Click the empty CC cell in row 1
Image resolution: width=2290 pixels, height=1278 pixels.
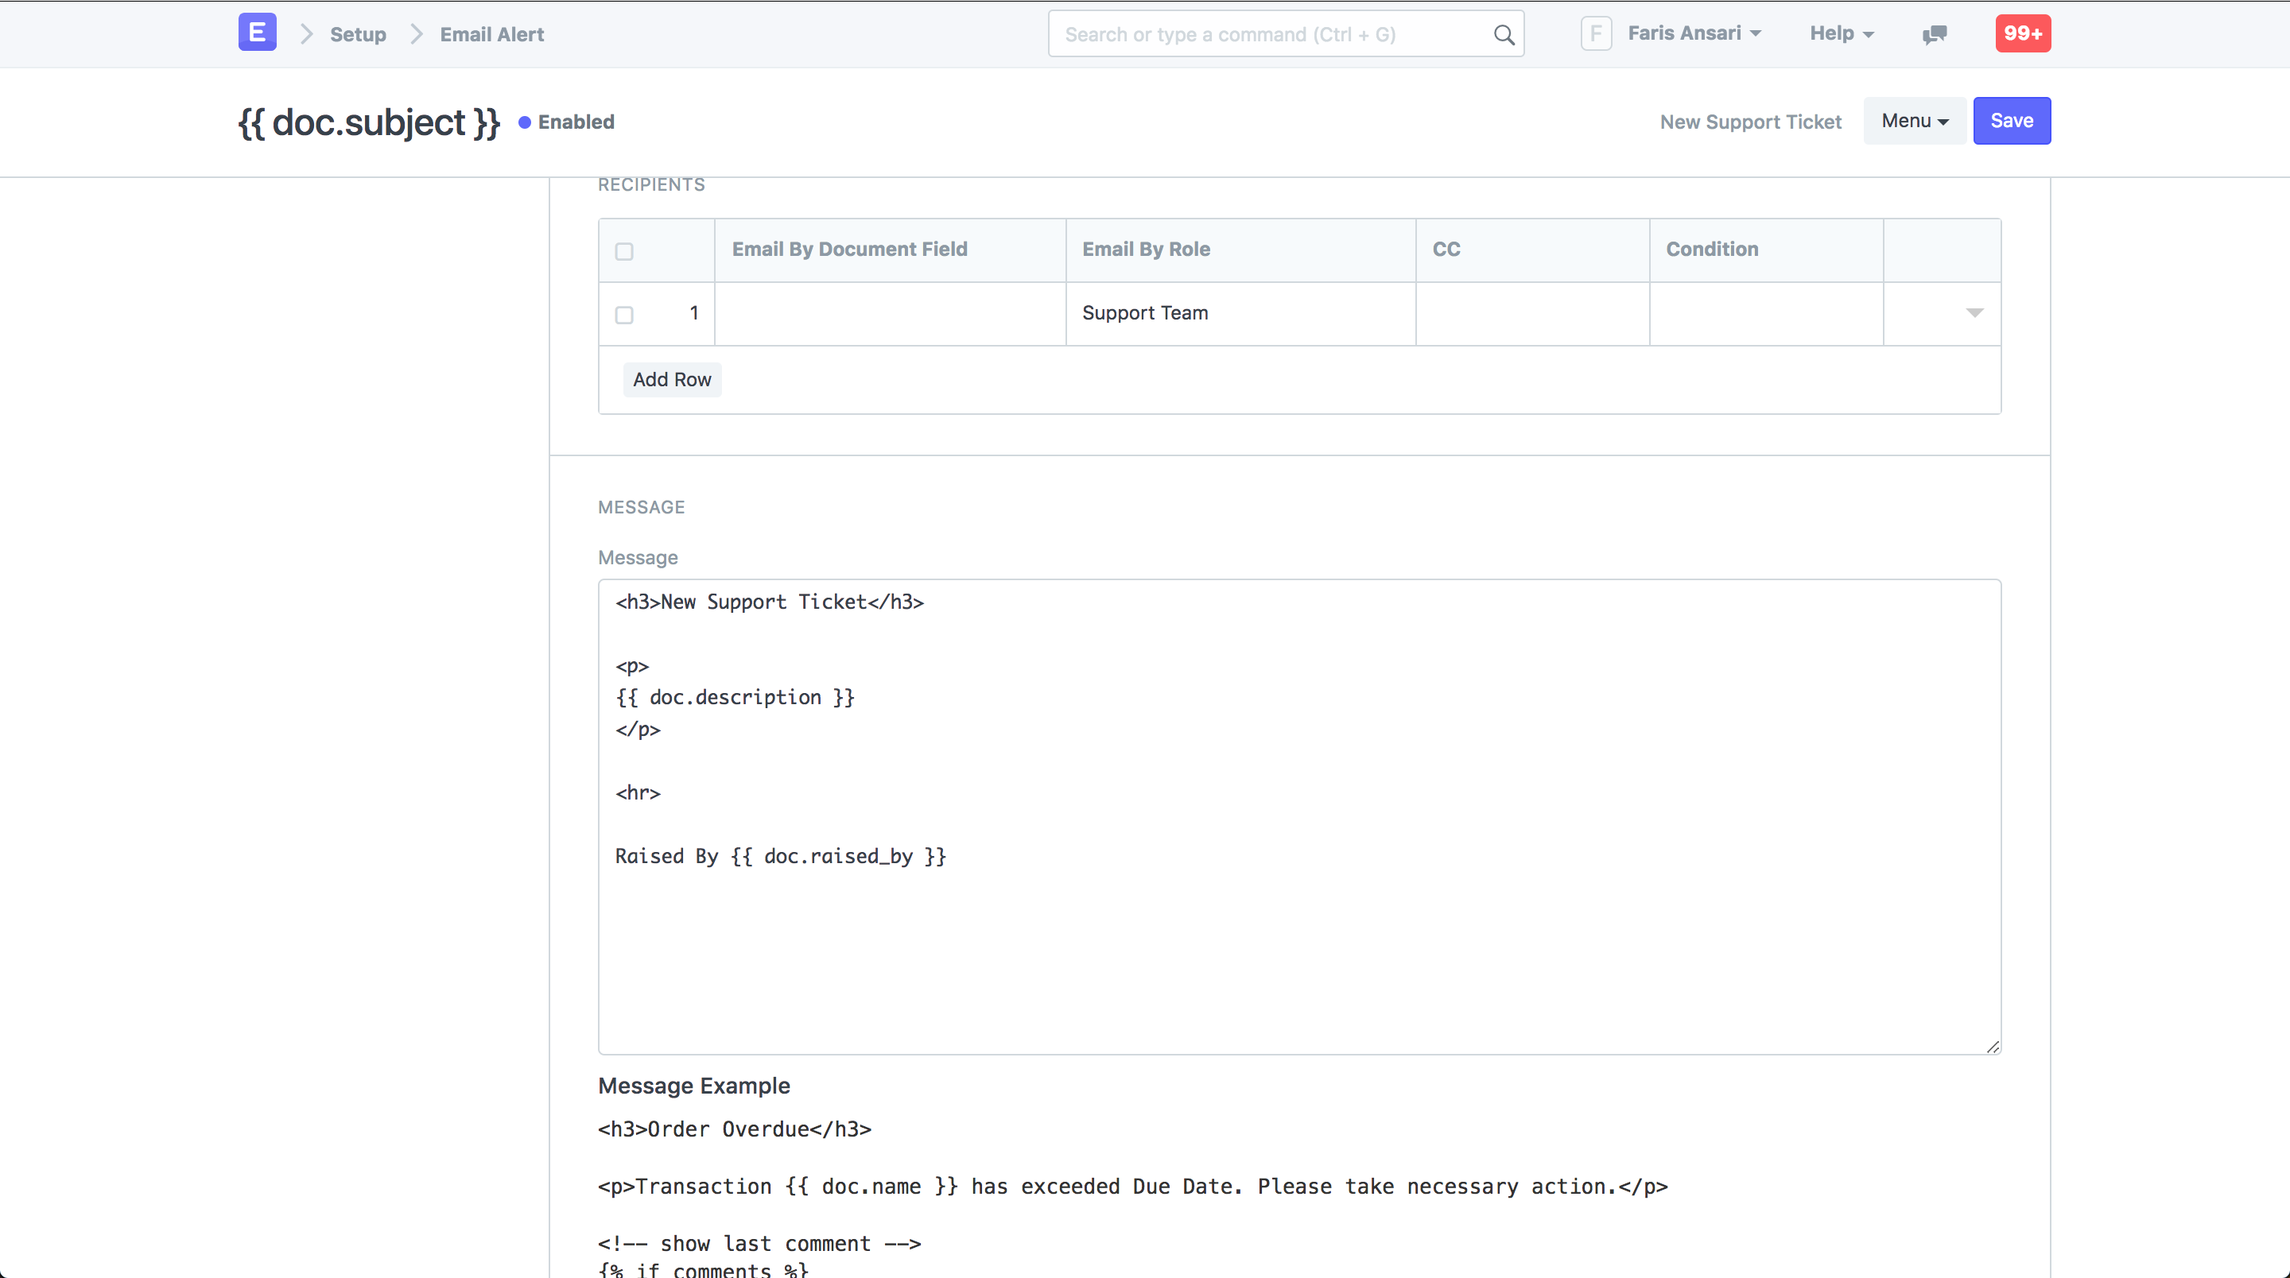pyautogui.click(x=1532, y=314)
